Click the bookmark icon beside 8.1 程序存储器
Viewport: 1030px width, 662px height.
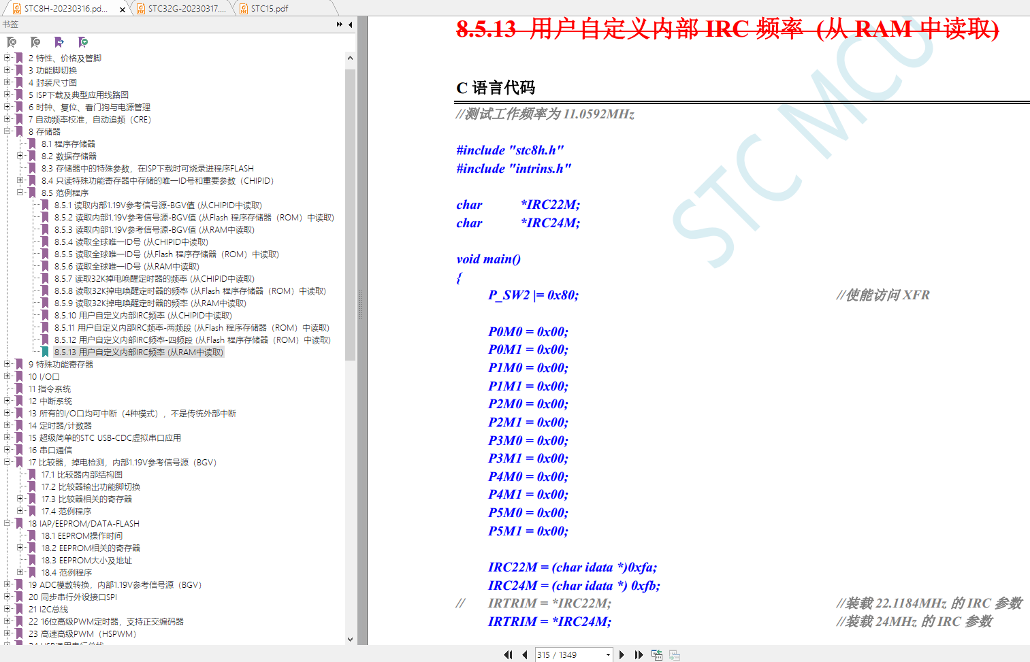pyautogui.click(x=32, y=144)
